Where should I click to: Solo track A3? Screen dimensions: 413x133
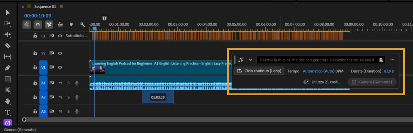point(68,111)
